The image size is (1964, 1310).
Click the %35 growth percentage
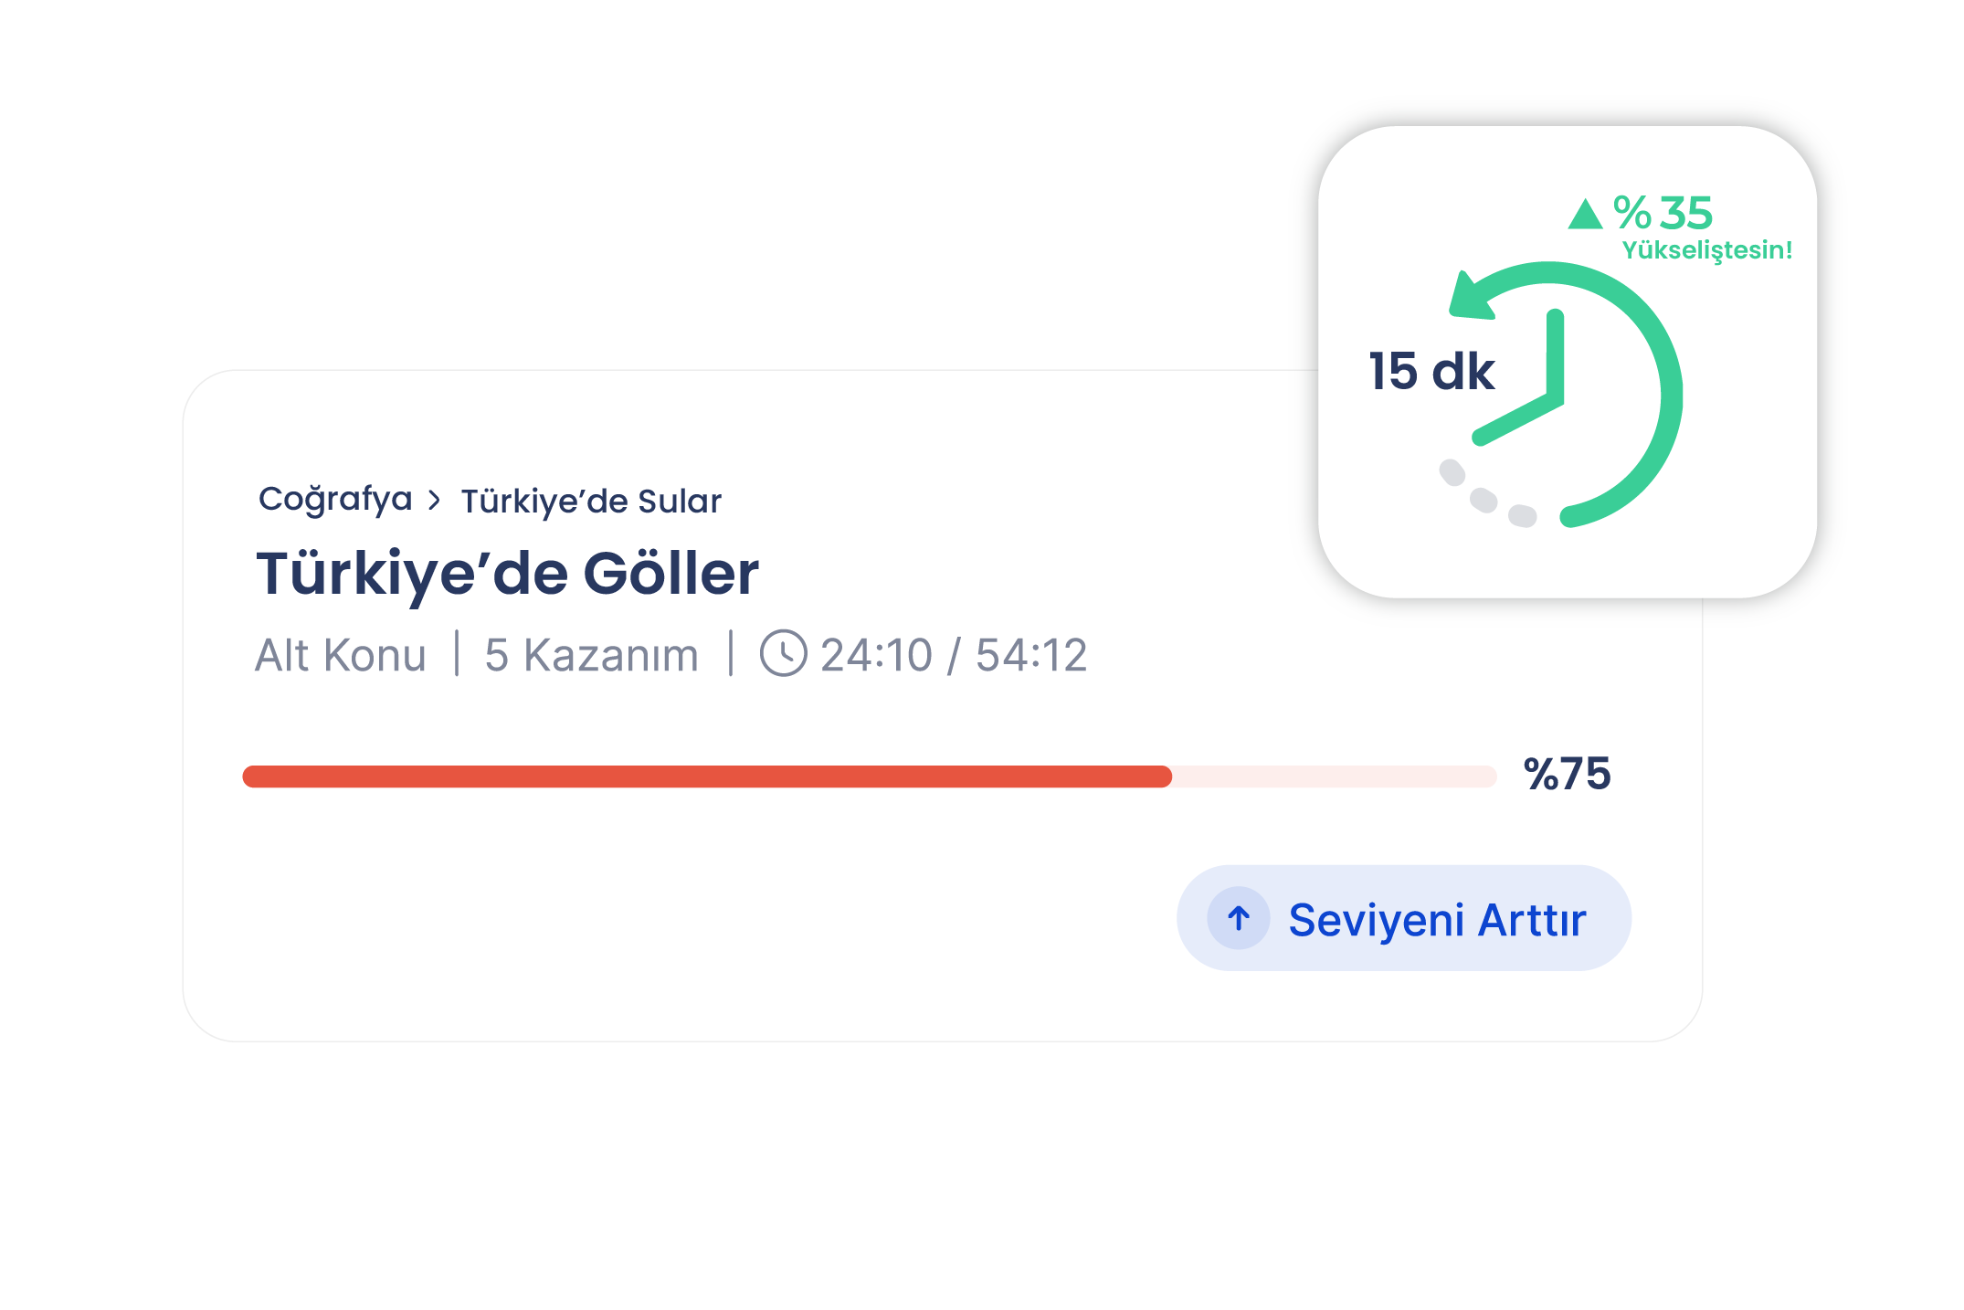(1663, 213)
